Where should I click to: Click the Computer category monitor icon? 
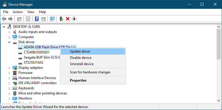coord(15,37)
